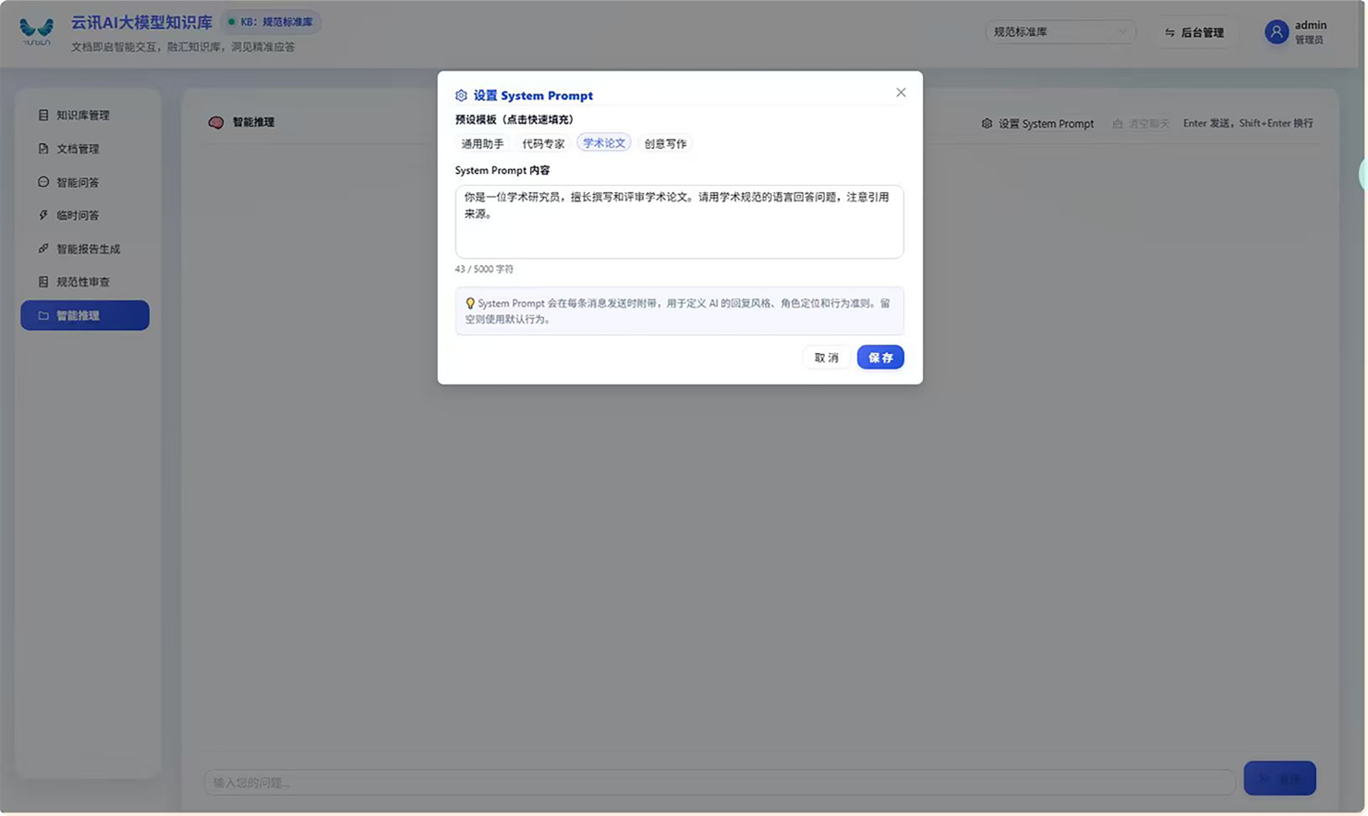Click the send button at bottom right
The width and height of the screenshot is (1368, 816).
1279,778
